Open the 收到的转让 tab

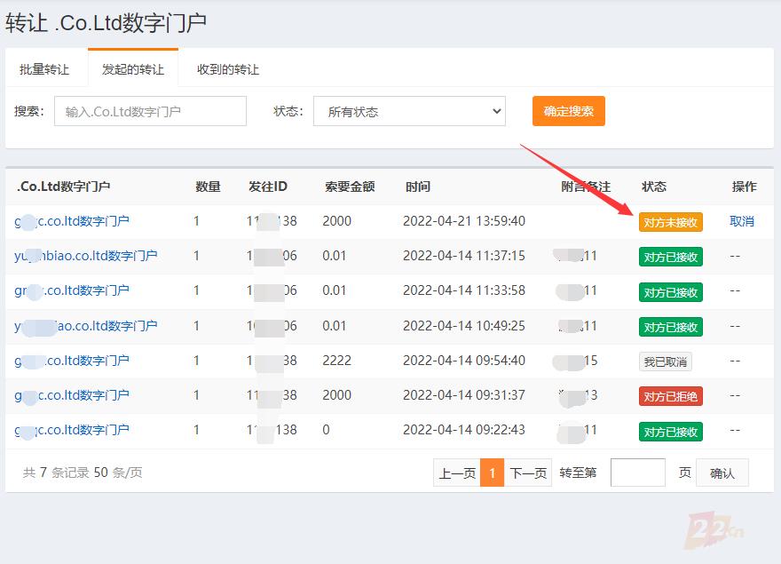tap(228, 69)
